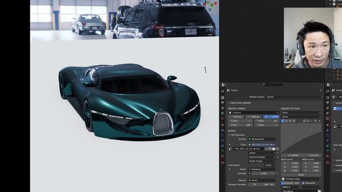Expand the Vector Mapping arrow
Screen dimensions: 342x192
(230, 169)
